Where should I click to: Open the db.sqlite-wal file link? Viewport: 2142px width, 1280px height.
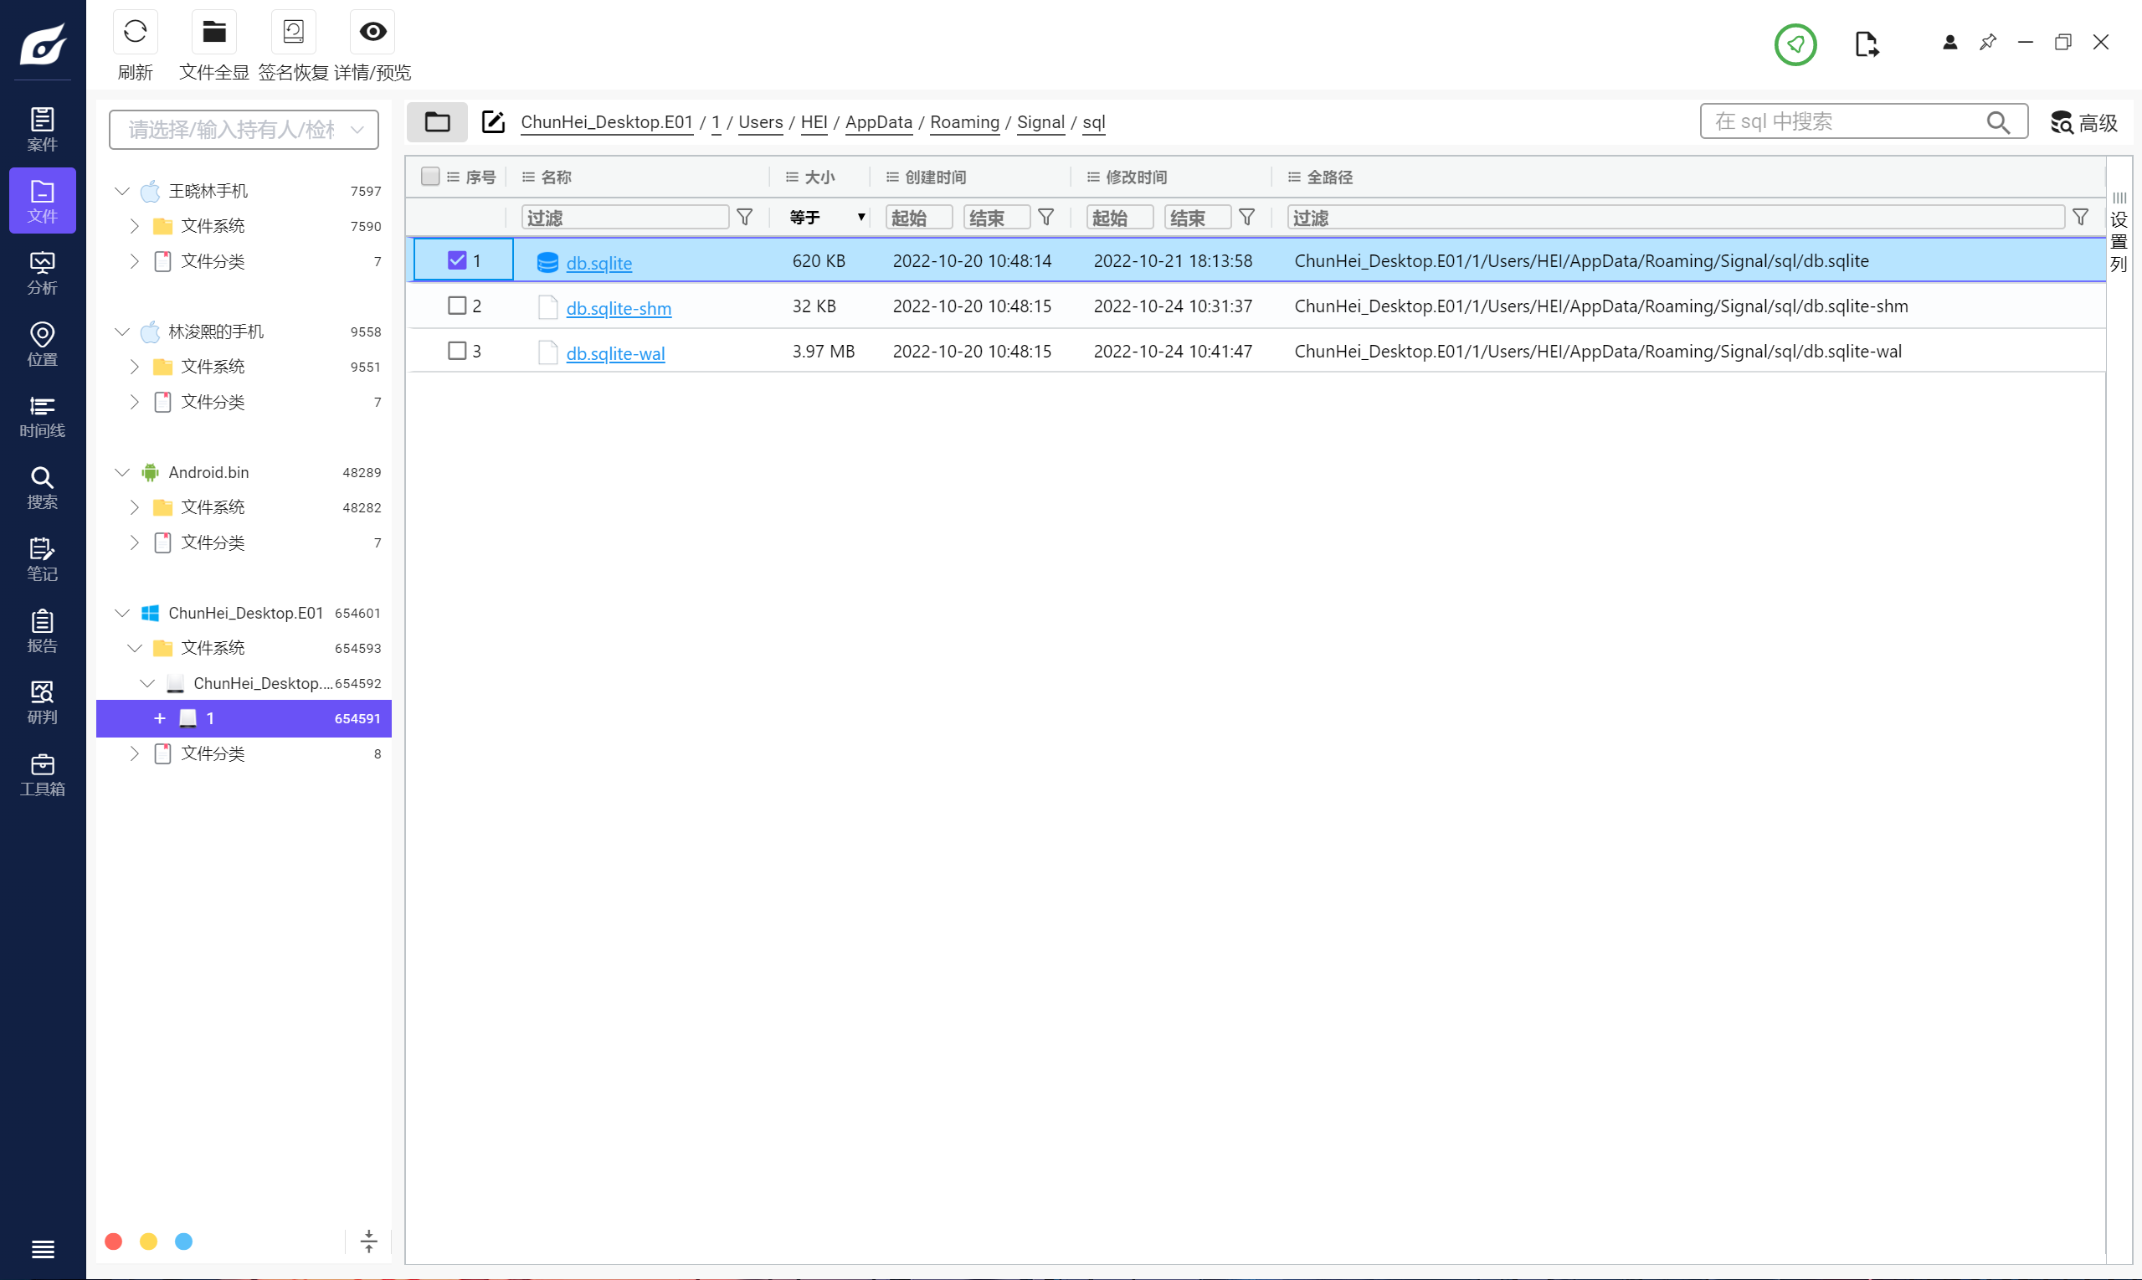(615, 352)
